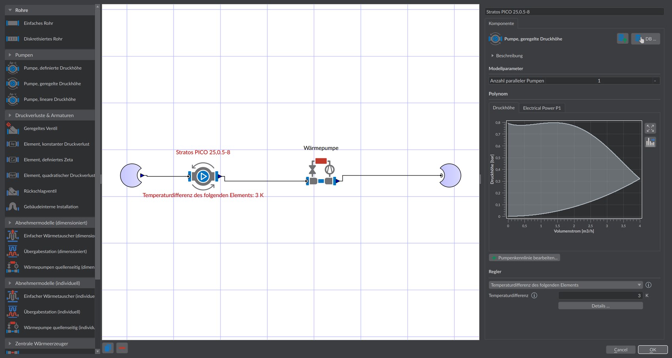Choose the Rückschlagventil icon

[x=13, y=191]
